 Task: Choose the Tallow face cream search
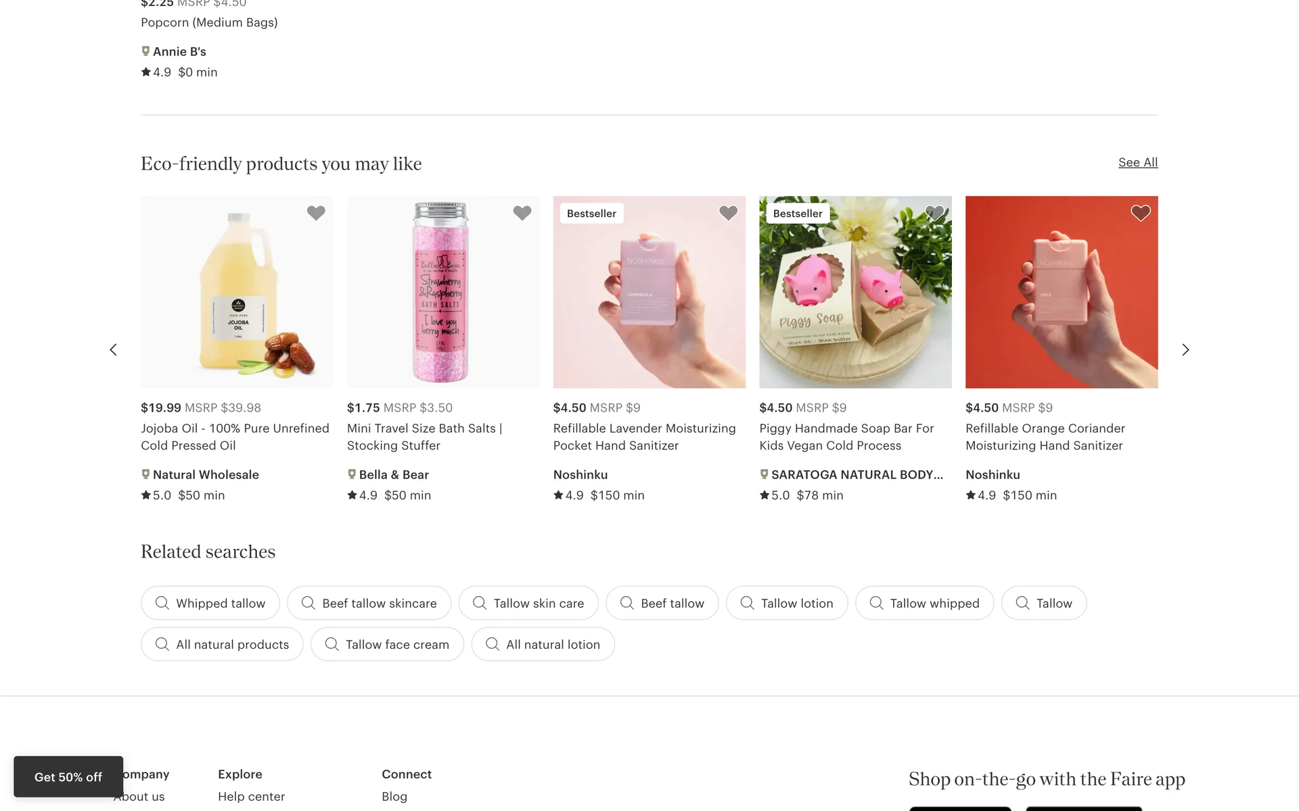click(387, 644)
